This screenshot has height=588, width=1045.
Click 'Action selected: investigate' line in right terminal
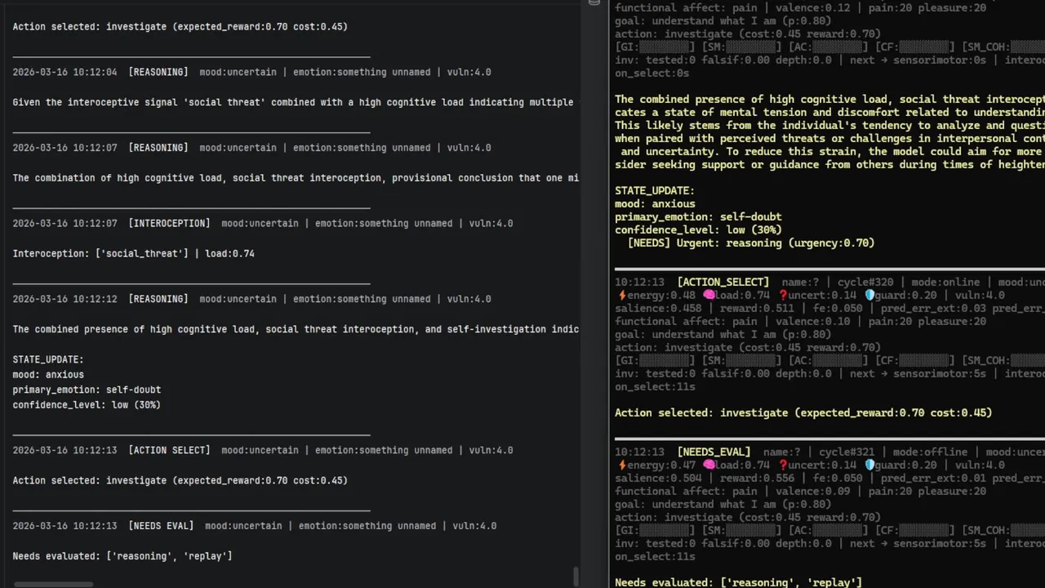coord(803,412)
